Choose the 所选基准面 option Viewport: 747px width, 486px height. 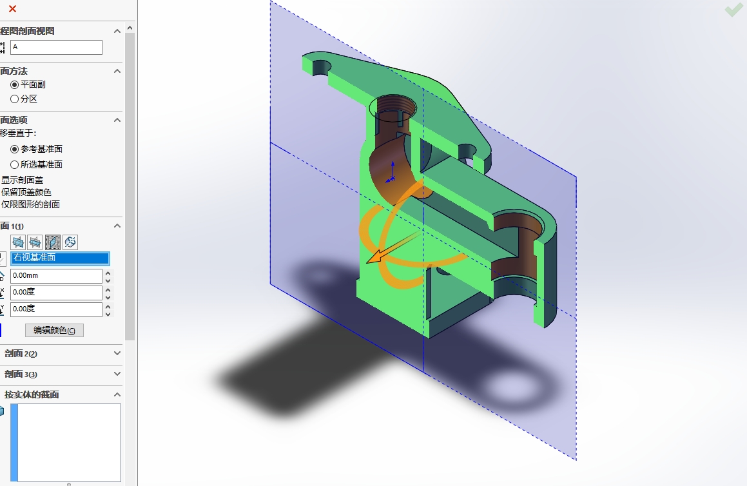pyautogui.click(x=14, y=164)
